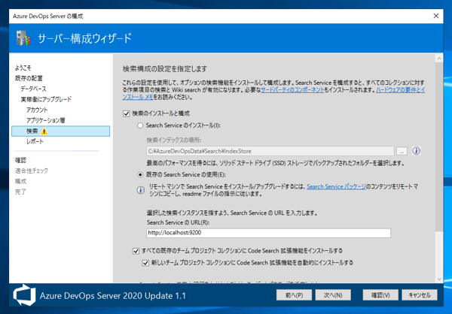Click label 検索インデックスの場所:
Image resolution: width=452 pixels, height=314 pixels.
pyautogui.click(x=174, y=140)
